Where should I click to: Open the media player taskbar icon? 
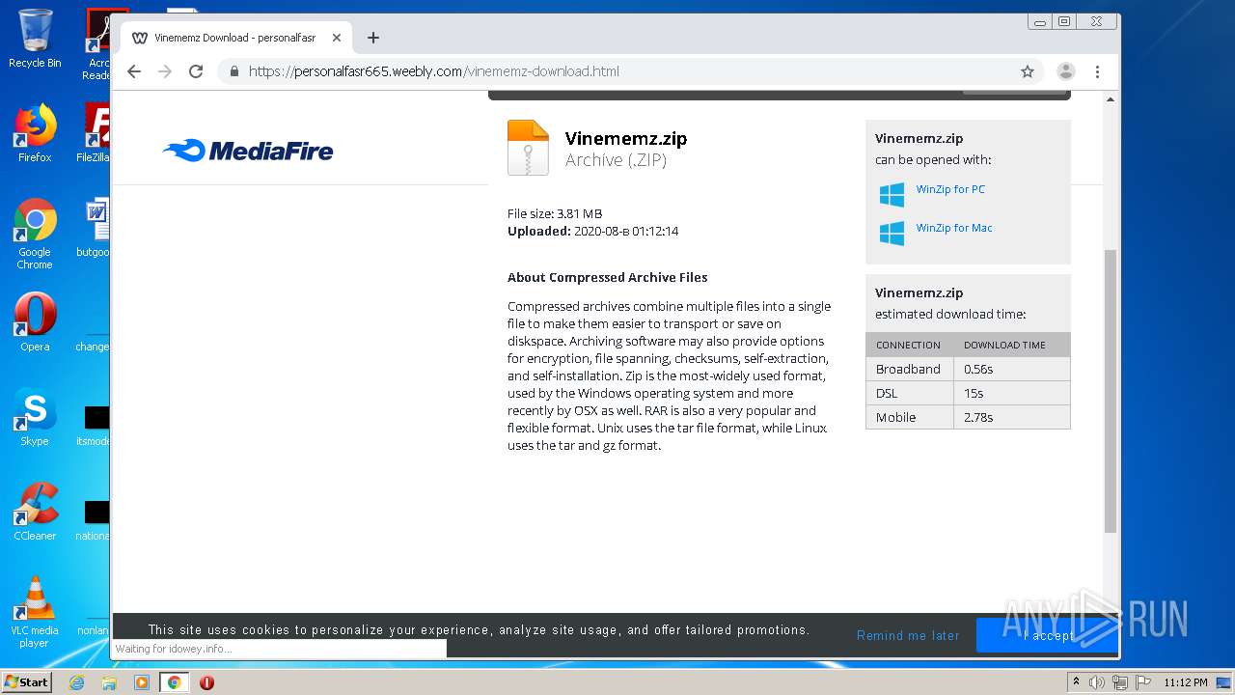click(142, 682)
